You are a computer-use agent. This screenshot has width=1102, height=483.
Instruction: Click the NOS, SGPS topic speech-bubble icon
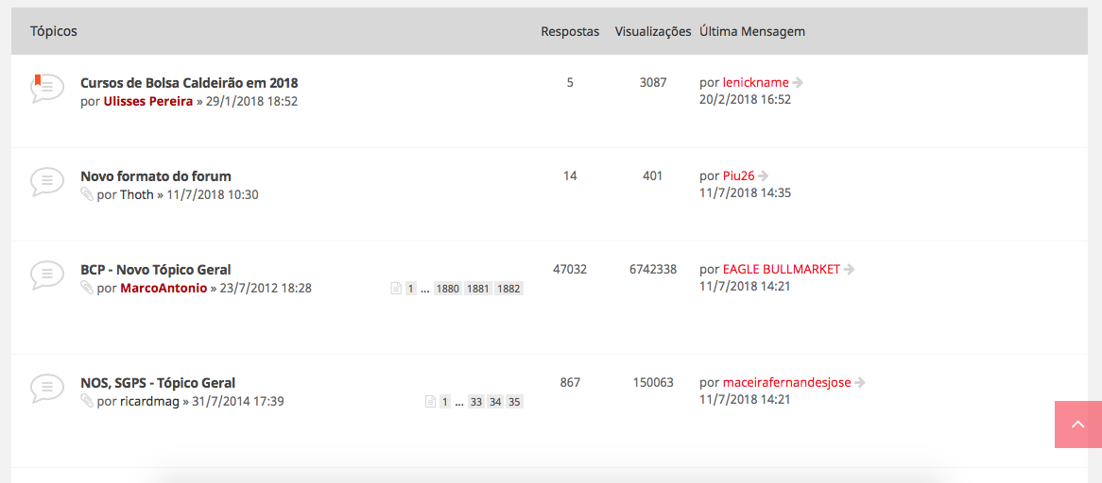tap(46, 388)
